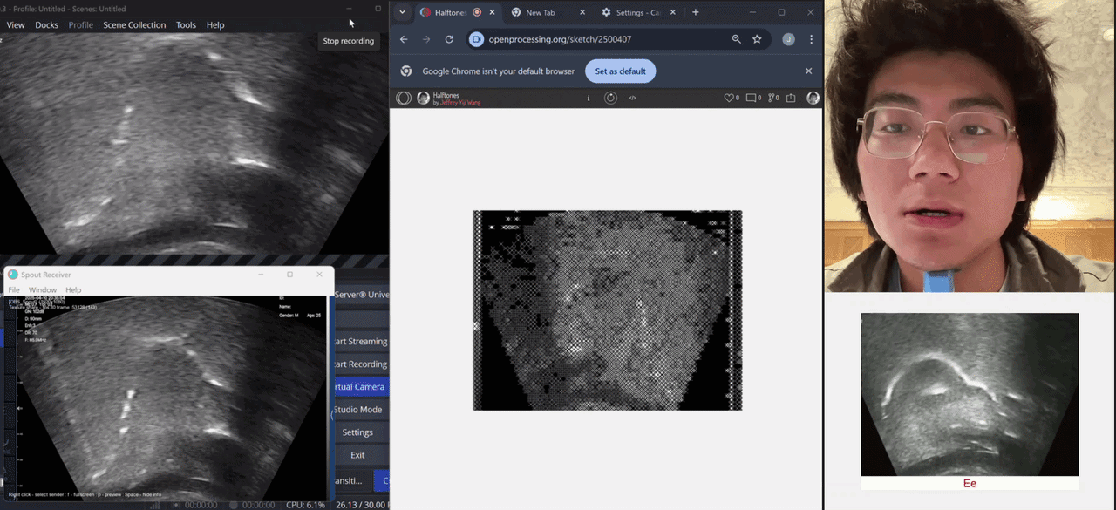Open OBS Settings button
Viewport: 1116px width, 510px height.
pos(361,432)
